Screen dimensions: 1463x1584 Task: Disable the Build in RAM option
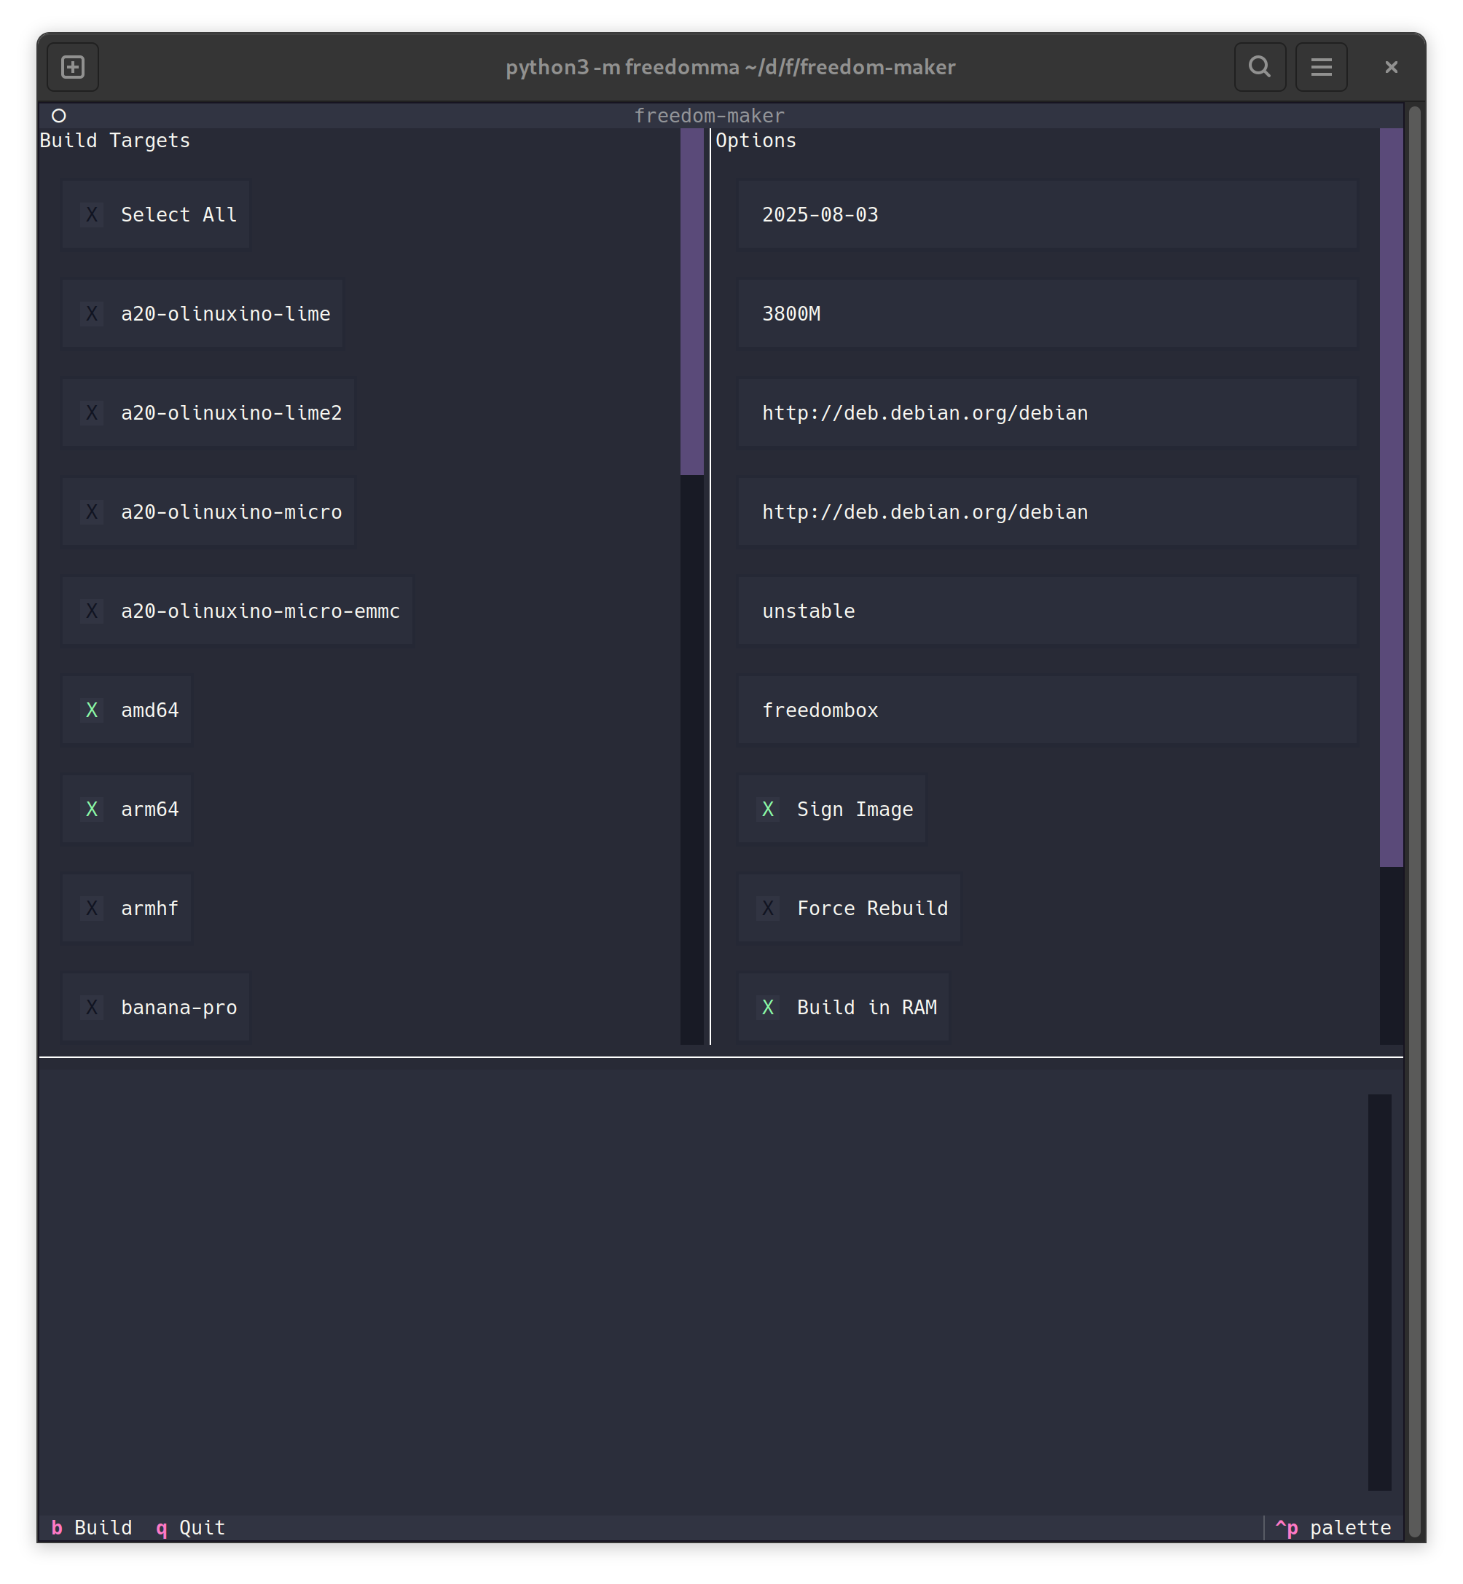pos(844,1007)
